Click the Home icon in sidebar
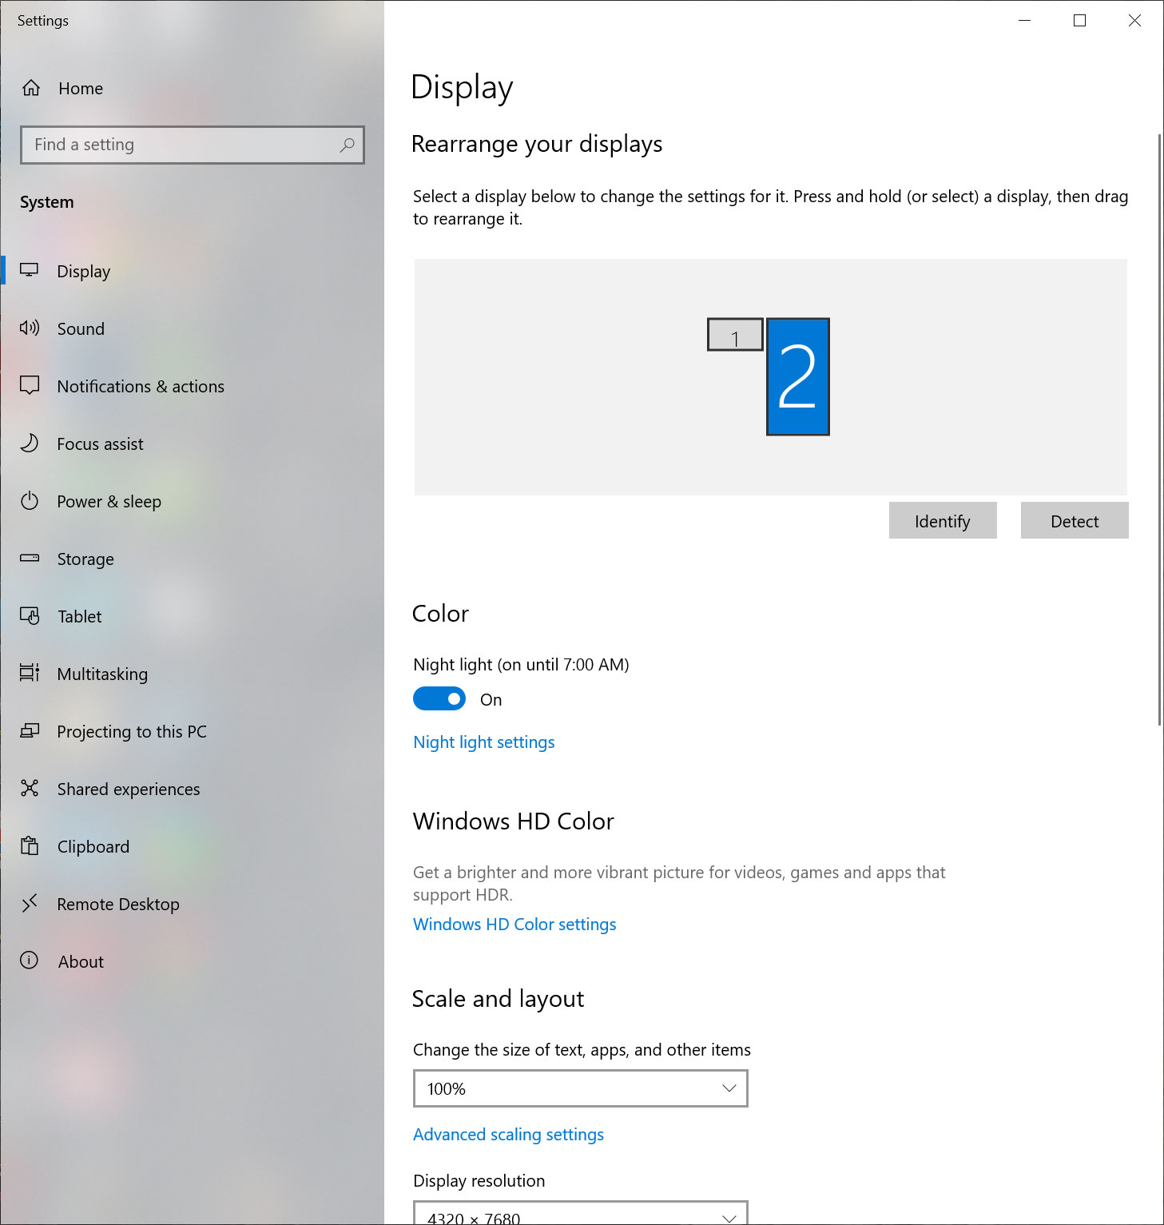 click(x=31, y=88)
